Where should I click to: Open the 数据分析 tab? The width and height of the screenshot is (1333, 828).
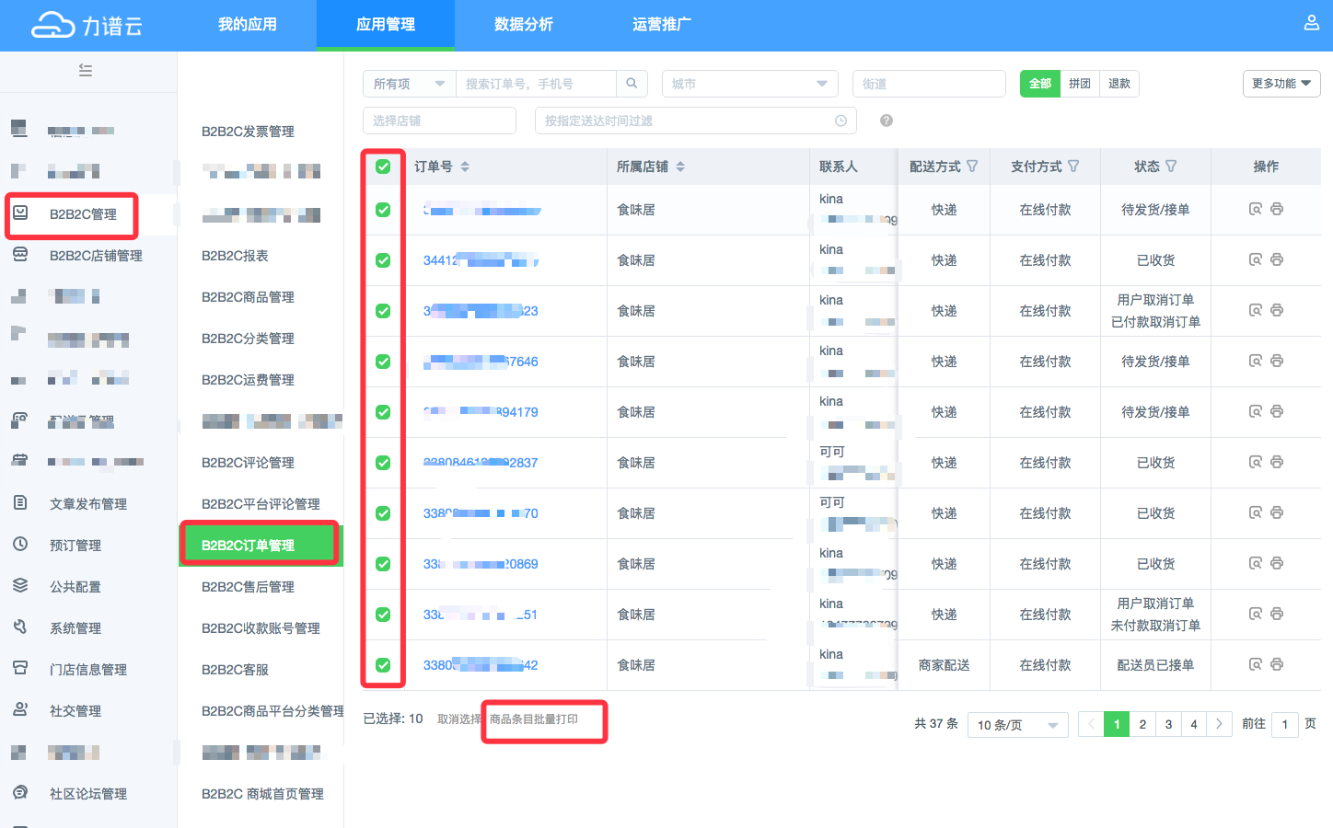click(524, 25)
